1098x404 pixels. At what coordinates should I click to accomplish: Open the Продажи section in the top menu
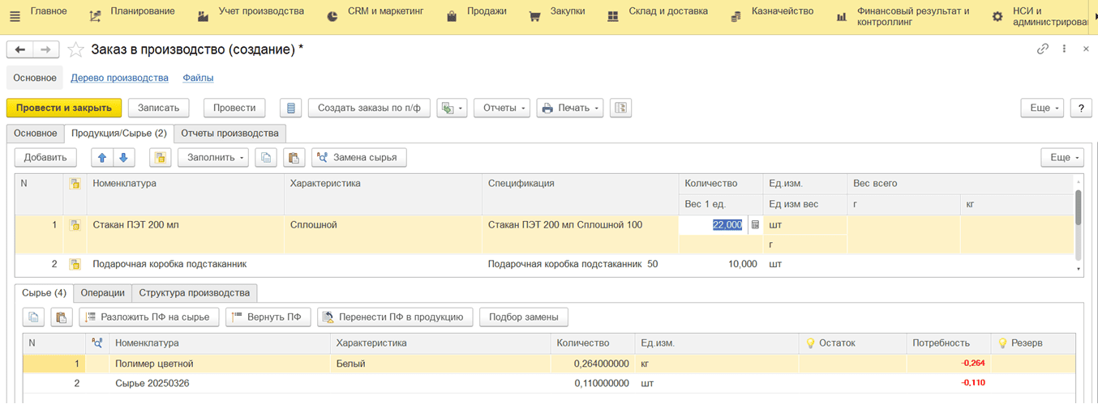(x=486, y=11)
